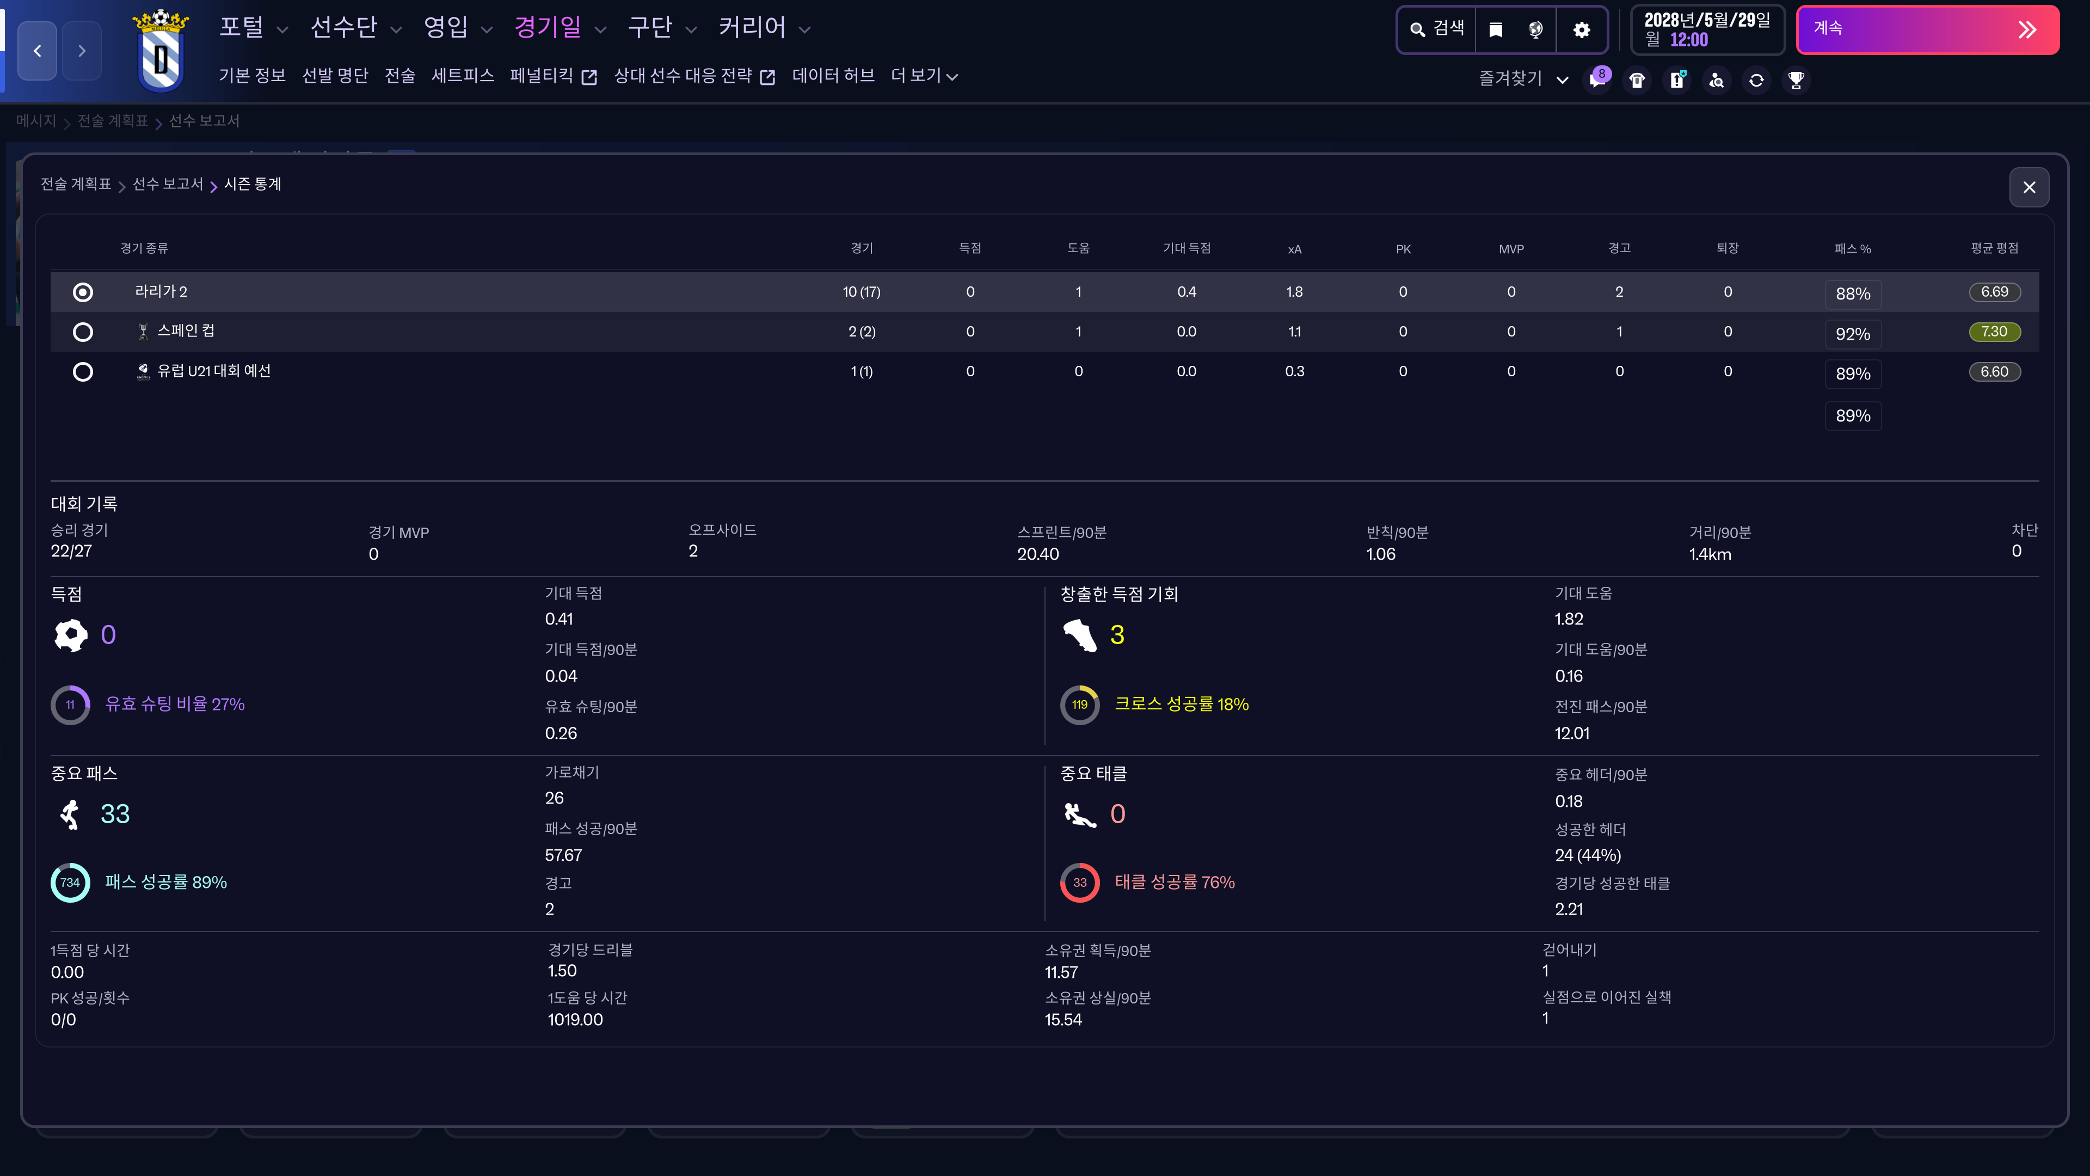The width and height of the screenshot is (2090, 1176).
Task: Click the refresh transfers shortcut icon
Action: (1756, 79)
